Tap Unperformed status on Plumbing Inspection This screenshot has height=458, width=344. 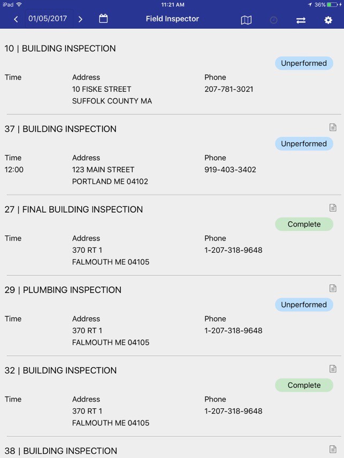pyautogui.click(x=304, y=305)
